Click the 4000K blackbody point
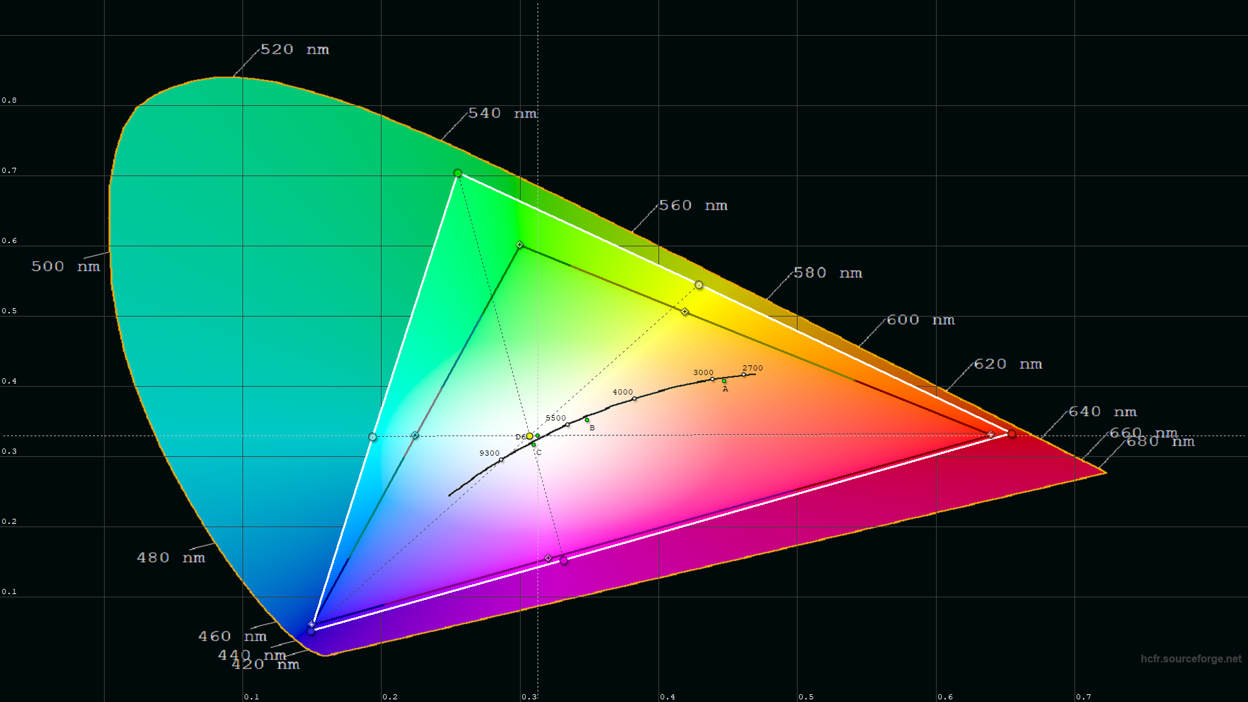 pyautogui.click(x=633, y=398)
